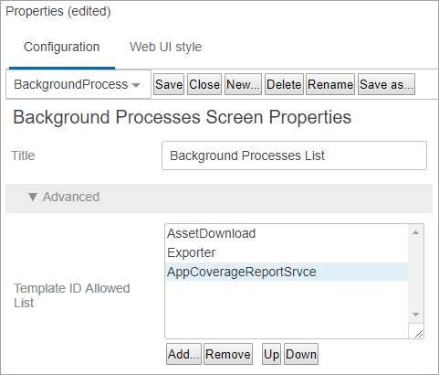The height and width of the screenshot is (375, 439).
Task: Select the Configuration tab
Action: (x=62, y=47)
